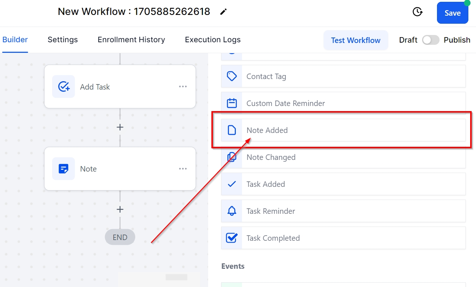
Task: Add a step above the END node
Action: 120,209
